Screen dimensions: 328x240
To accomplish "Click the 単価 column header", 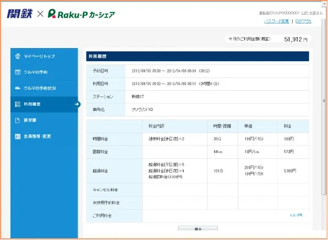I will (248, 126).
